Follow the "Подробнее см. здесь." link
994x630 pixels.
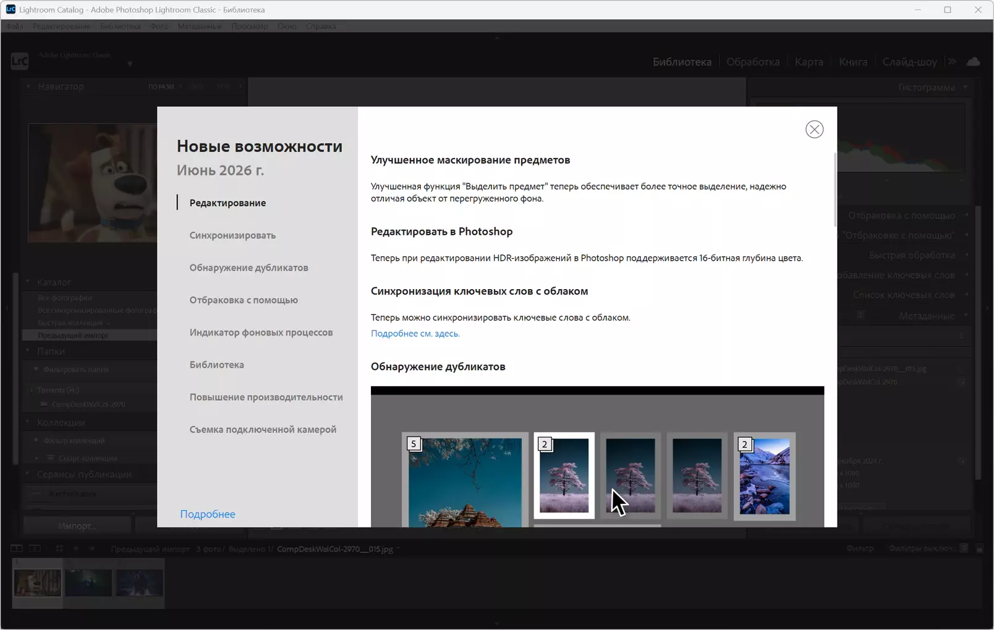coord(415,334)
